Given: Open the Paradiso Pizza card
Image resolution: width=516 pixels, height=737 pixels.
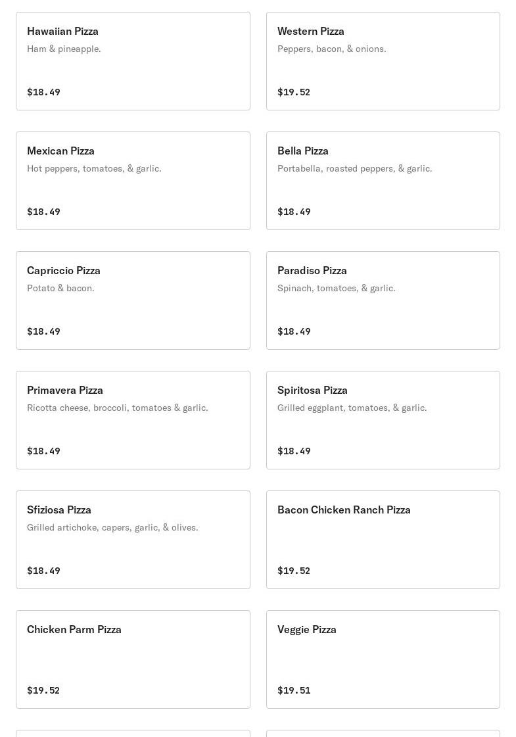Looking at the screenshot, I should click(x=383, y=300).
